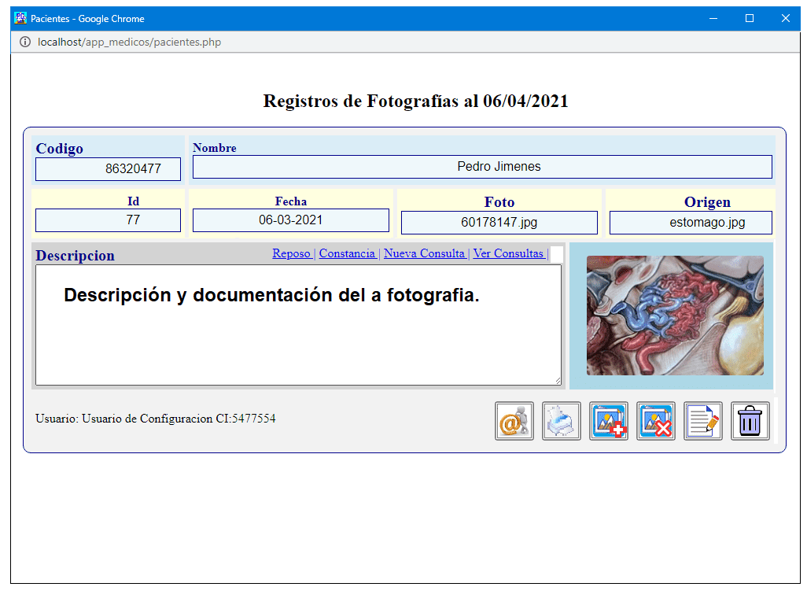Click the Foto field 60178147.jpg
Screen dimensions: 807x598
coord(499,223)
